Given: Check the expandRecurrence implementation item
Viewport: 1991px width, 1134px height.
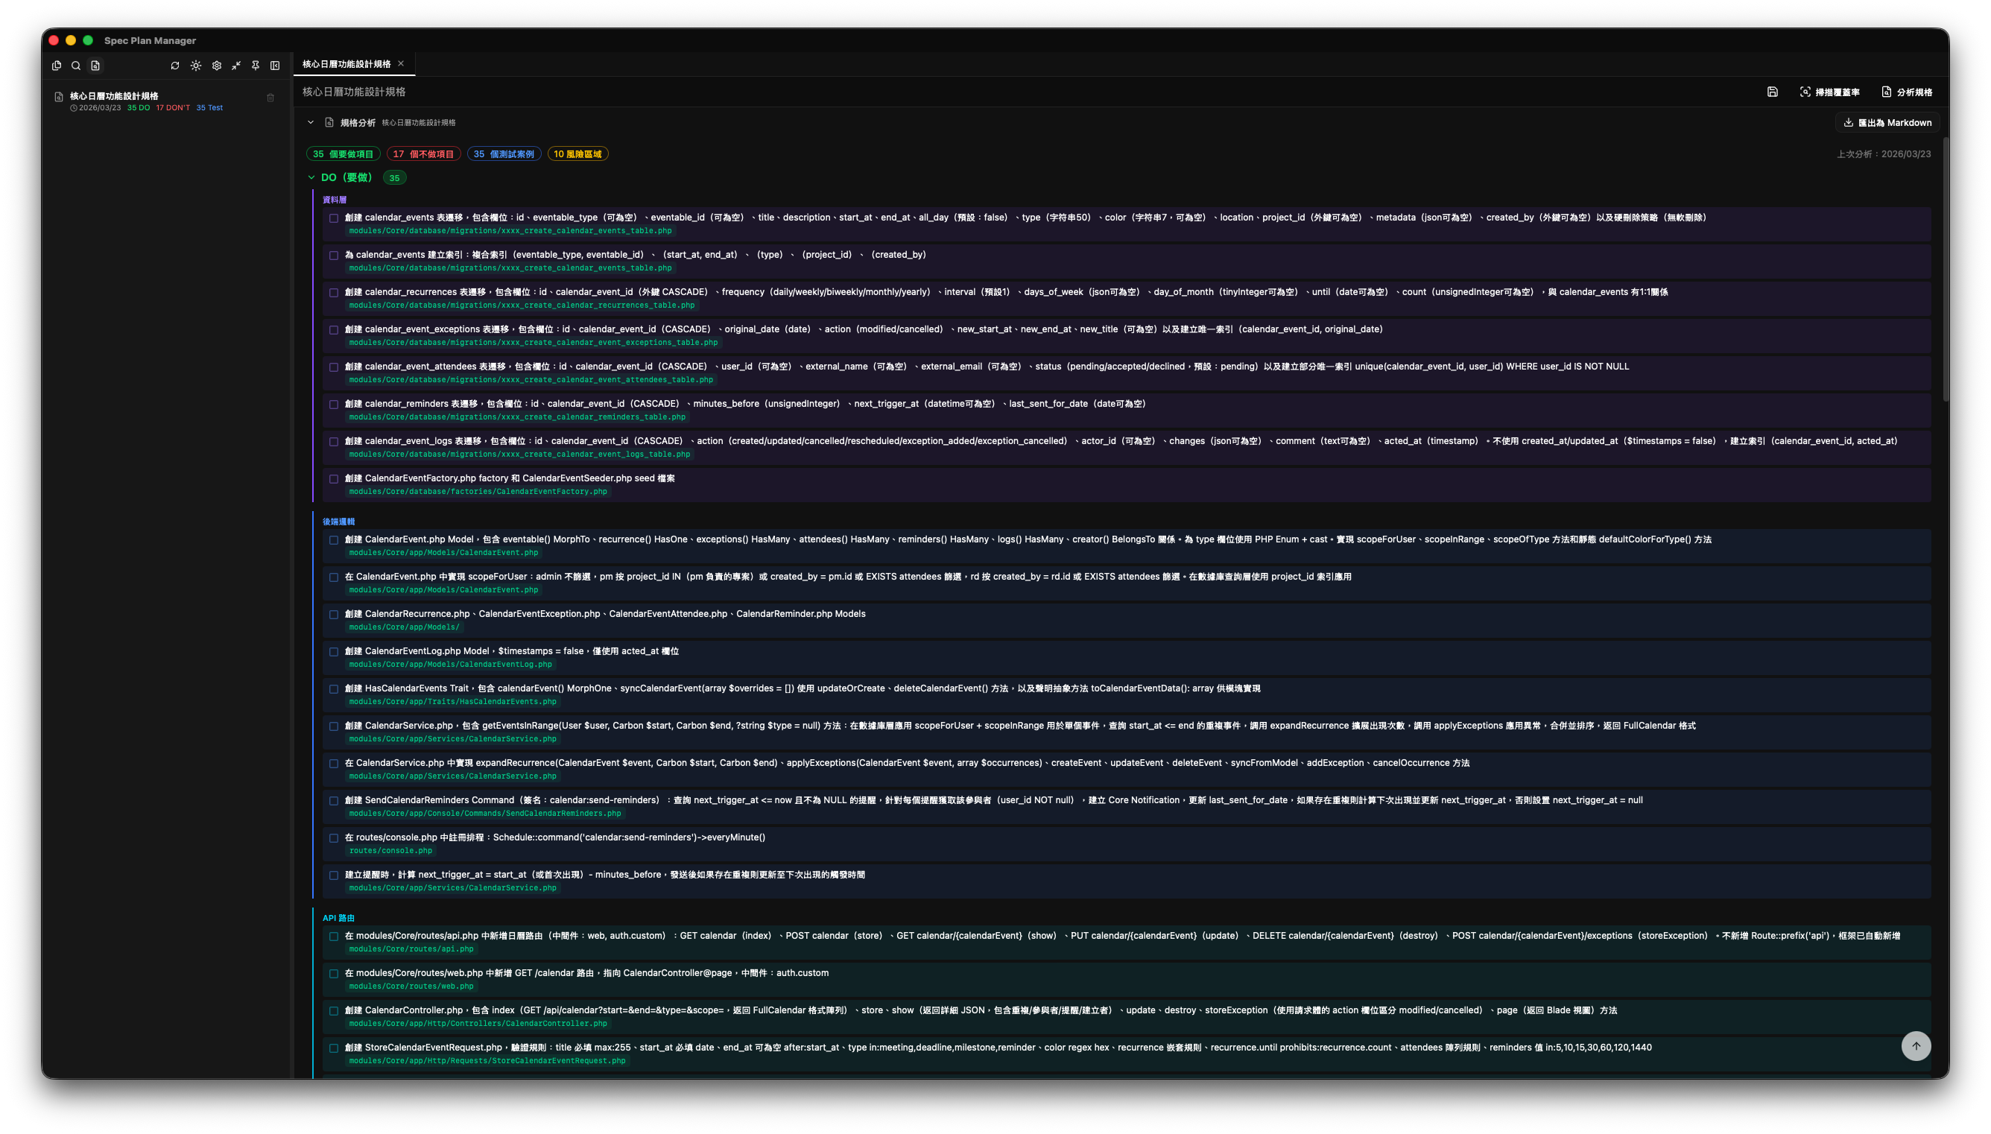Looking at the screenshot, I should pyautogui.click(x=333, y=764).
